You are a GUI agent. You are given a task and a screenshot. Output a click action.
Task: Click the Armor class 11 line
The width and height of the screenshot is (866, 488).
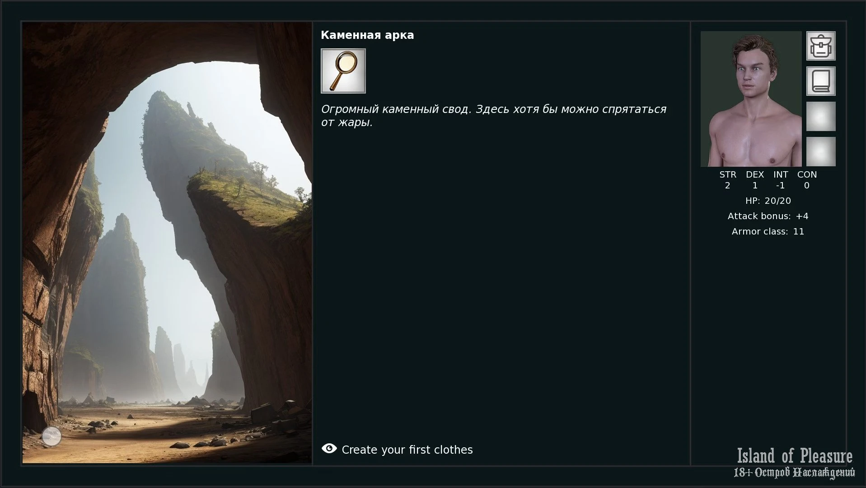point(768,231)
